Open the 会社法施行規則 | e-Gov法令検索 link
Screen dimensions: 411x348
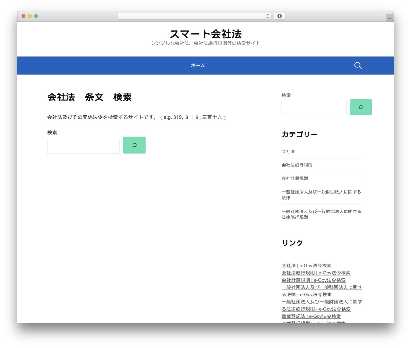316,273
